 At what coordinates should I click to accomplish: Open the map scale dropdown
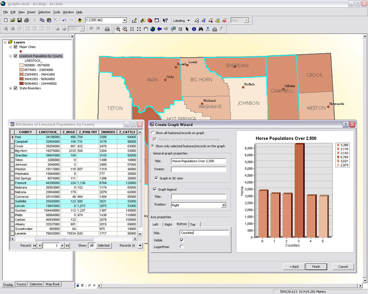click(125, 20)
